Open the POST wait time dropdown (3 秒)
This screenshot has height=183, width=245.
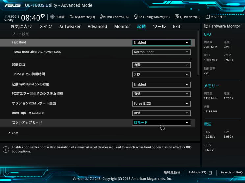point(161,74)
